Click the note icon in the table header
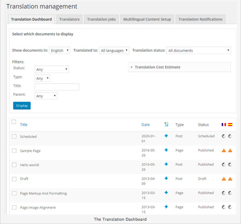The height and width of the screenshot is (224, 241). coord(166,124)
